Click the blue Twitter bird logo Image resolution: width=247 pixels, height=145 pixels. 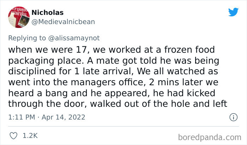[233, 12]
